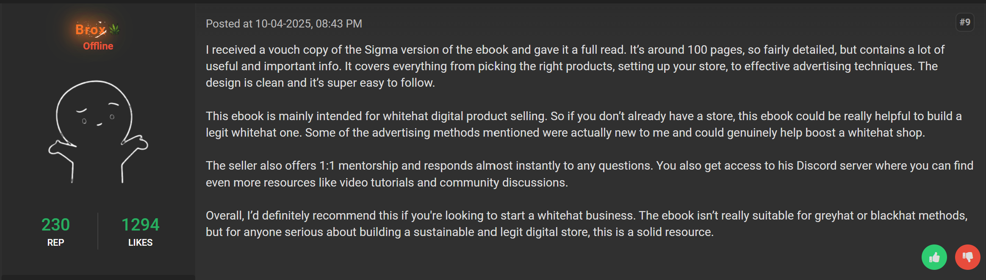Click the words 'video tutorials' in the post
986x280 pixels.
click(x=377, y=183)
